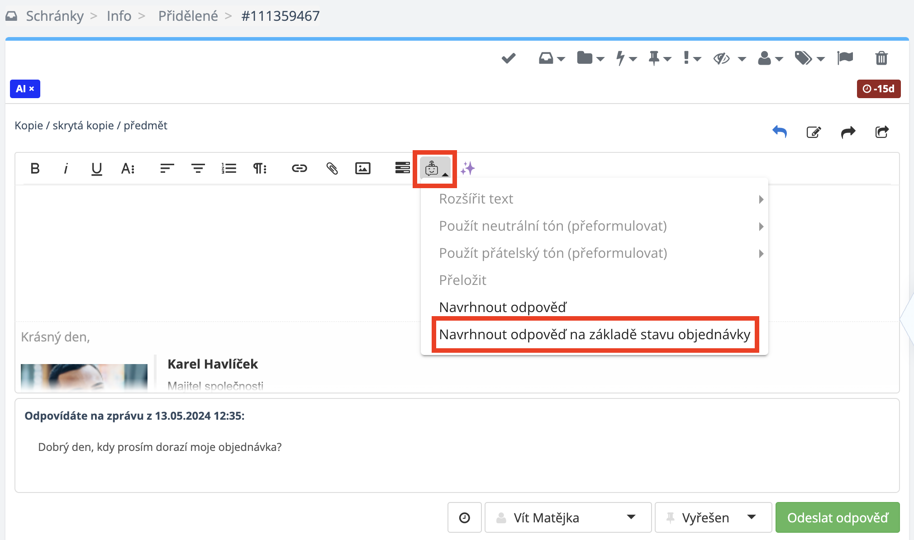Open the AI robot assistant menu
Viewport: 914px width, 540px height.
pos(435,169)
